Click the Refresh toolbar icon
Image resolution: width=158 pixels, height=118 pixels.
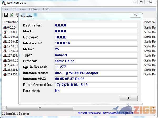click(x=12, y=15)
